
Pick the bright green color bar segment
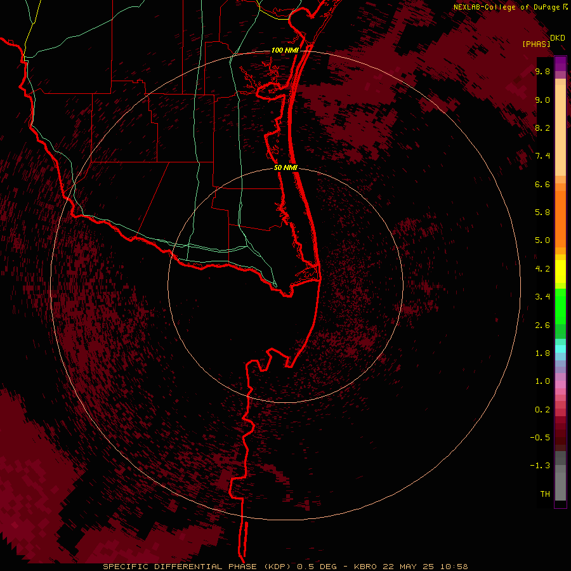(x=560, y=306)
